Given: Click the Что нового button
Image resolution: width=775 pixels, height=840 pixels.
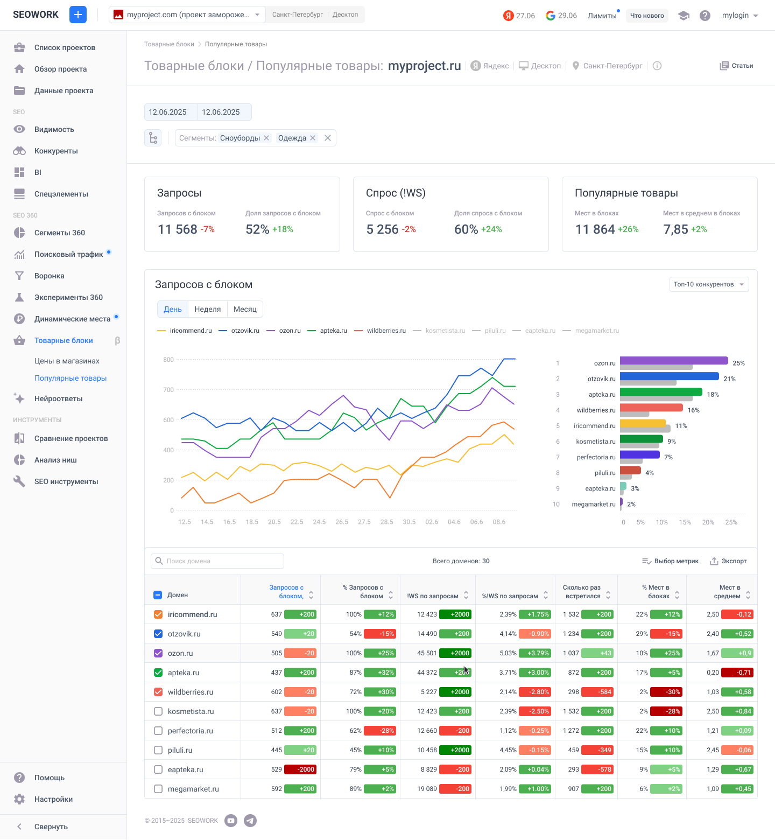Looking at the screenshot, I should (x=647, y=16).
